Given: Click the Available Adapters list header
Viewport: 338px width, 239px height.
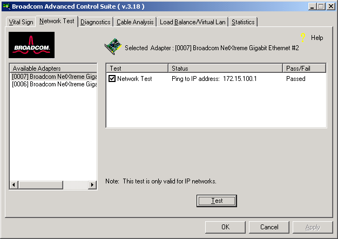Looking at the screenshot, I should coord(53,69).
